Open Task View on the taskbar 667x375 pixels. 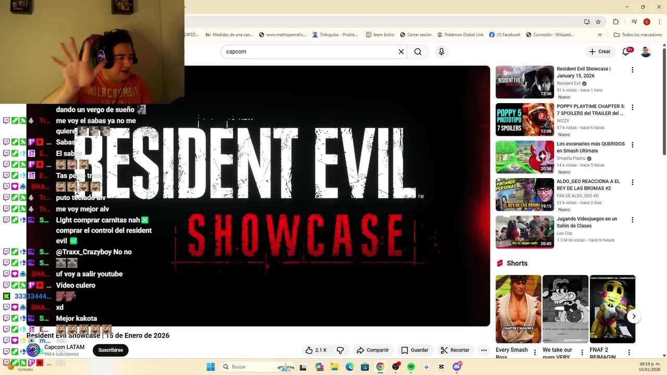(x=303, y=367)
